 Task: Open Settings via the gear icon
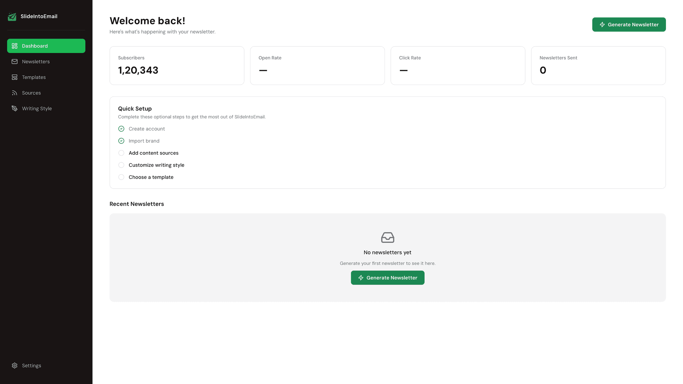click(x=15, y=365)
